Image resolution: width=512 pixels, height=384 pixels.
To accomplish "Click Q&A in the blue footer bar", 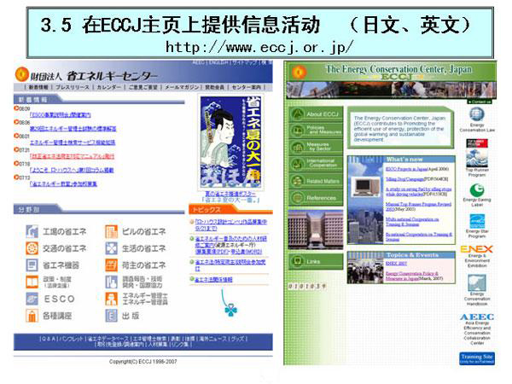I will pyautogui.click(x=48, y=339).
